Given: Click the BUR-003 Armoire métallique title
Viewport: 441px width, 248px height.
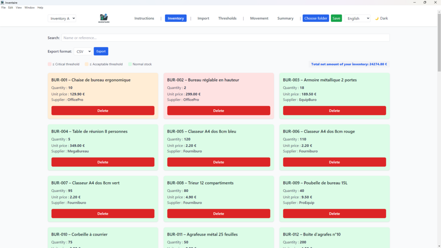Looking at the screenshot, I should coord(320,80).
